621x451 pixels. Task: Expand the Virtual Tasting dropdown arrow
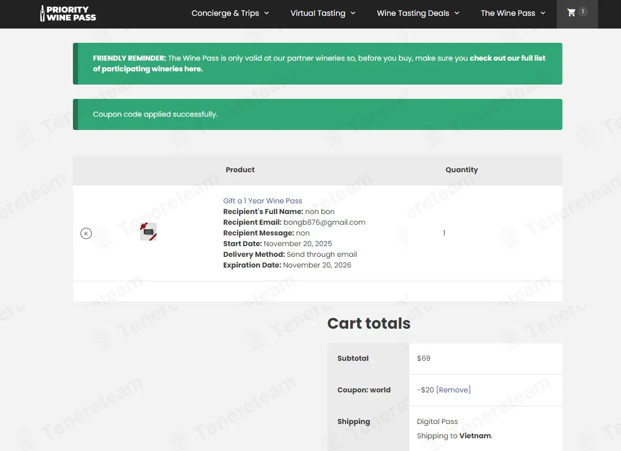[353, 13]
